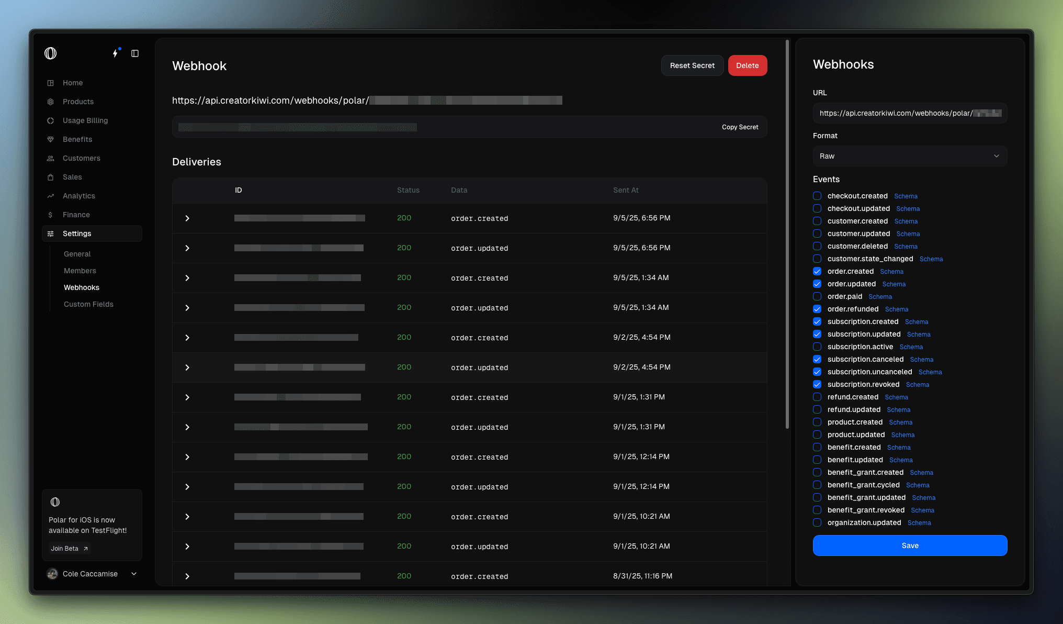The width and height of the screenshot is (1063, 624).
Task: Enable the order.paid event checkbox
Action: 817,296
